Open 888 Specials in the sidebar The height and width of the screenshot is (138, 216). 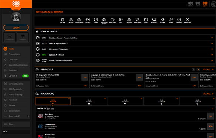[16, 89]
